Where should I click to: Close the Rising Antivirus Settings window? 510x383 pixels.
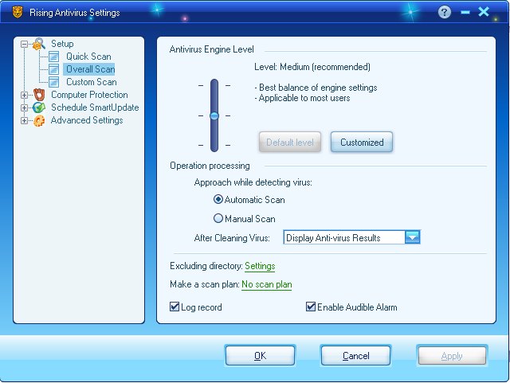[x=484, y=12]
